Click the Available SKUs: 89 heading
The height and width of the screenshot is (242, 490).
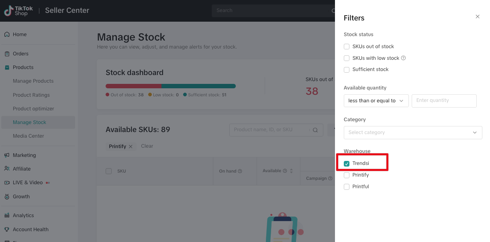tap(138, 130)
